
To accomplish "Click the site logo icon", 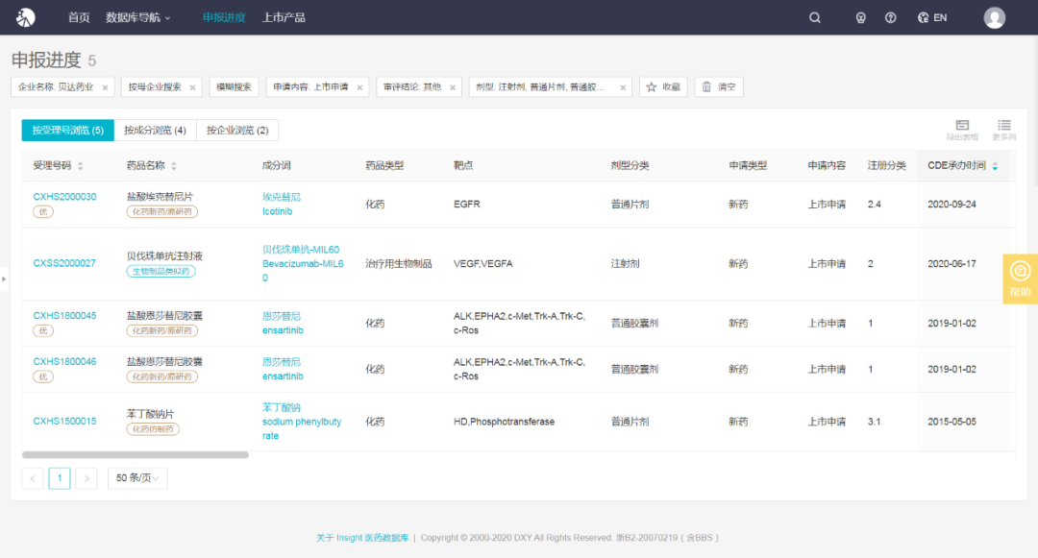I will coord(25,17).
